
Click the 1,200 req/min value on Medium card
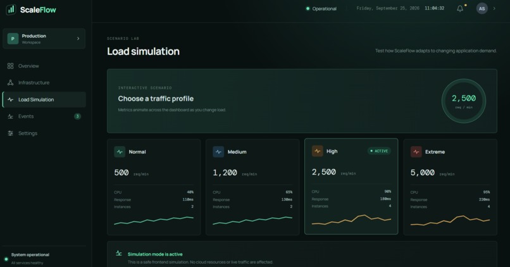tap(235, 173)
